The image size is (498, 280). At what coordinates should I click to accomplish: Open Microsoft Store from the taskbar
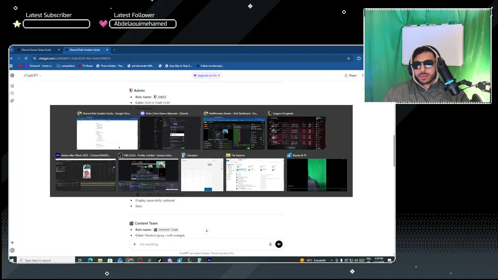tap(110, 261)
